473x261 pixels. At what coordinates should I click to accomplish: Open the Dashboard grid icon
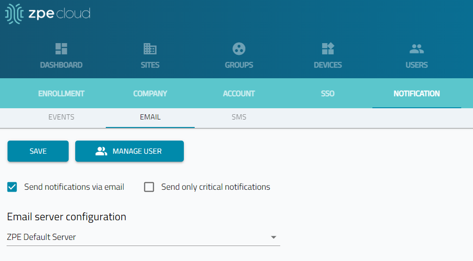point(61,49)
